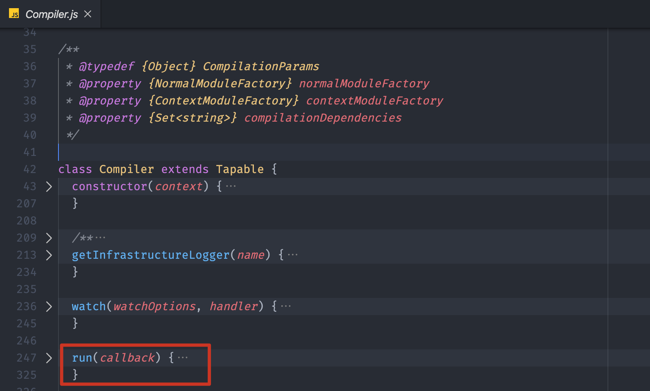Viewport: 650px width, 391px height.
Task: Expand the folded constructor method
Action: tap(49, 187)
